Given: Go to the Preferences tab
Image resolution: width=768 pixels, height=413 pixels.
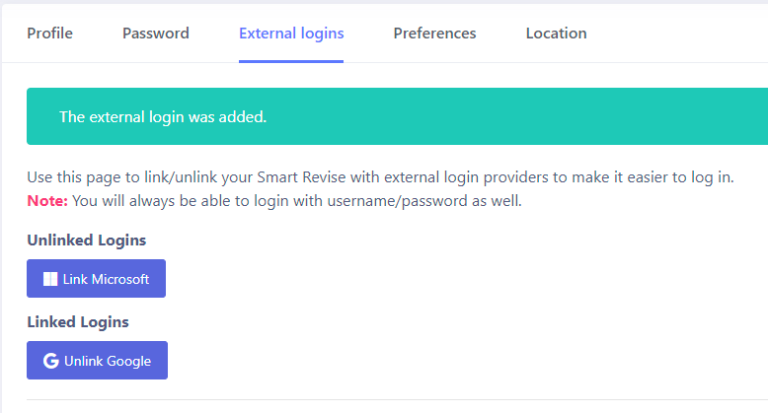Looking at the screenshot, I should 434,34.
